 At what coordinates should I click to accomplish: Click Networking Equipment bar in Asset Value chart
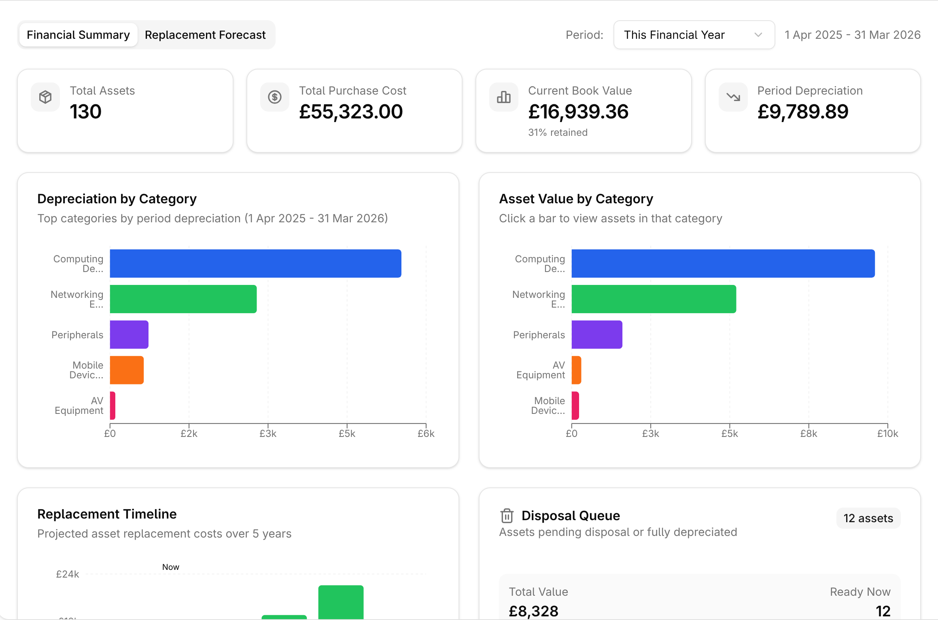(654, 299)
